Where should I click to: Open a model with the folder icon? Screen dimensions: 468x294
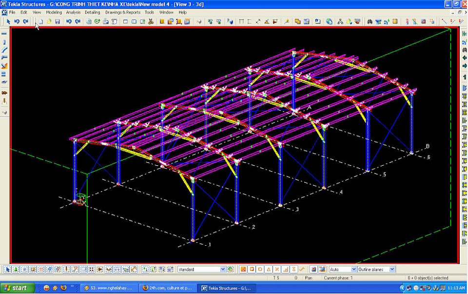[49, 21]
